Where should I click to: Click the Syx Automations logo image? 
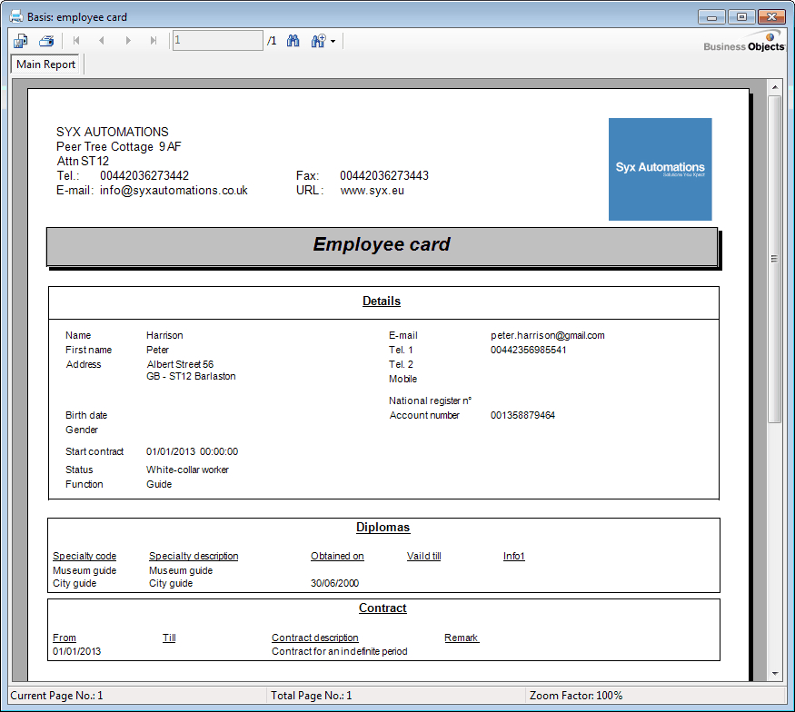(660, 169)
